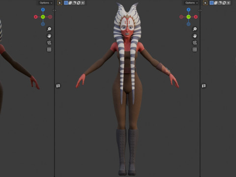Open the Options dropdown in middle viewport
Image resolution: width=236 pixels, height=177 pixels.
(x=191, y=3)
